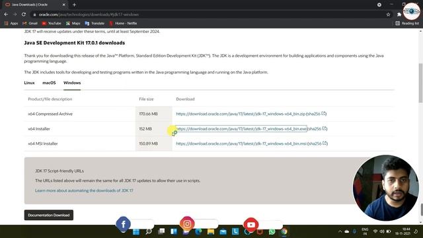
Task: Switch to Chrome on the taskbar
Action: pos(284,231)
